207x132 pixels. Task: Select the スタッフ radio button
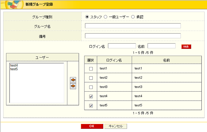tap(87, 16)
